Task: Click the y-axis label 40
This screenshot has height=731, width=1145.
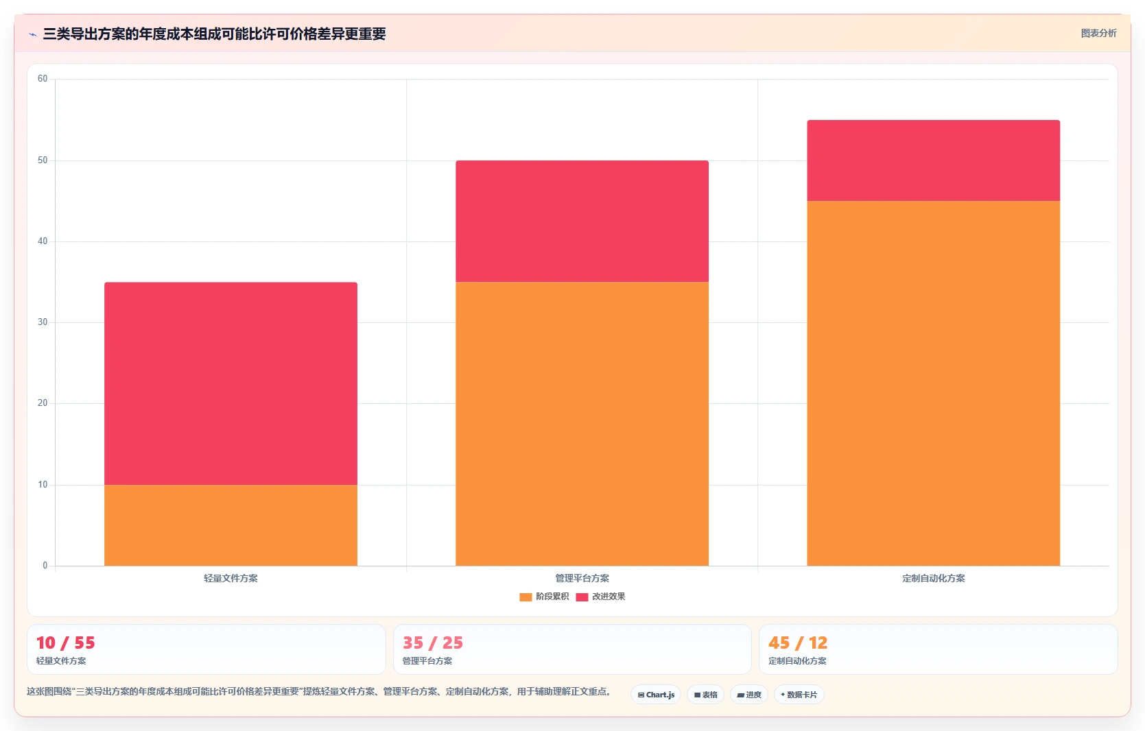Action: pos(43,241)
